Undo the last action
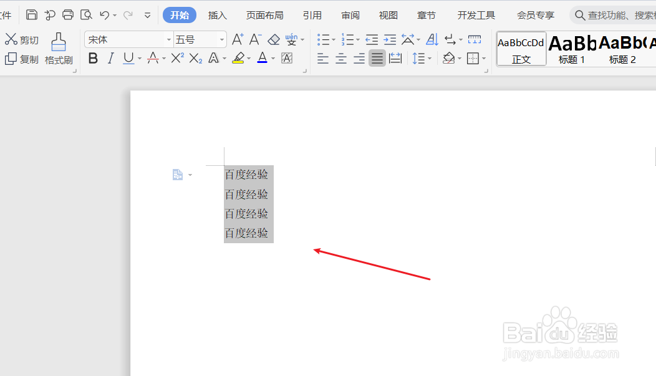Image resolution: width=656 pixels, height=376 pixels. point(105,15)
